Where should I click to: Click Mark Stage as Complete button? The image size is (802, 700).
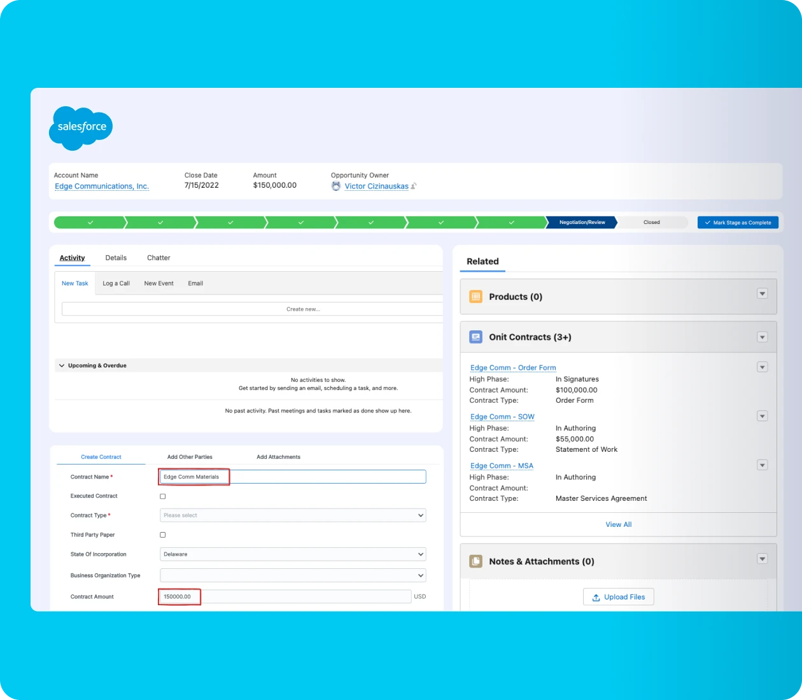738,223
